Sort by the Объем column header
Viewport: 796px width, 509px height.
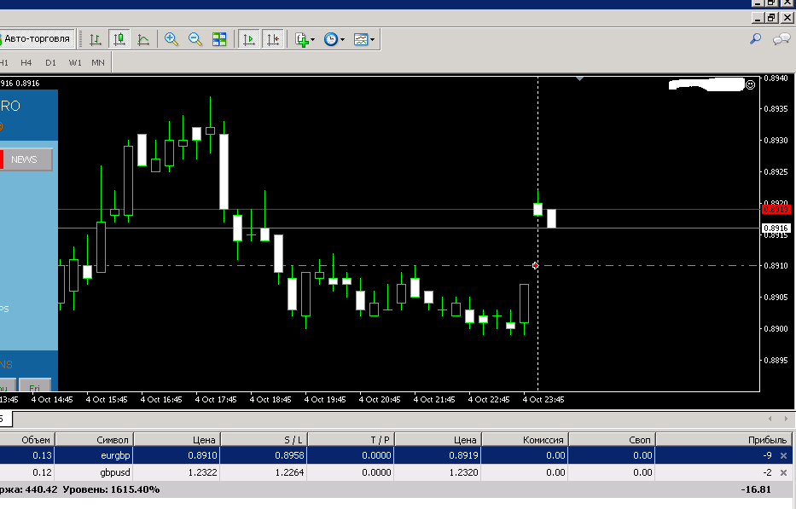pos(26,439)
